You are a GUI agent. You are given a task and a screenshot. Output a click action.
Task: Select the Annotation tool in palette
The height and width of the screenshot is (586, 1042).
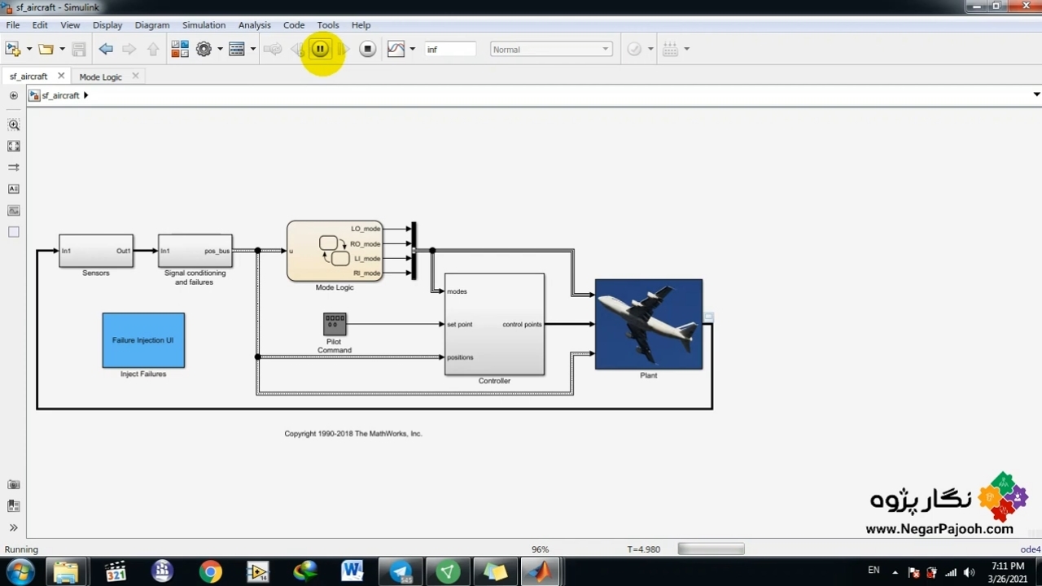pos(14,189)
